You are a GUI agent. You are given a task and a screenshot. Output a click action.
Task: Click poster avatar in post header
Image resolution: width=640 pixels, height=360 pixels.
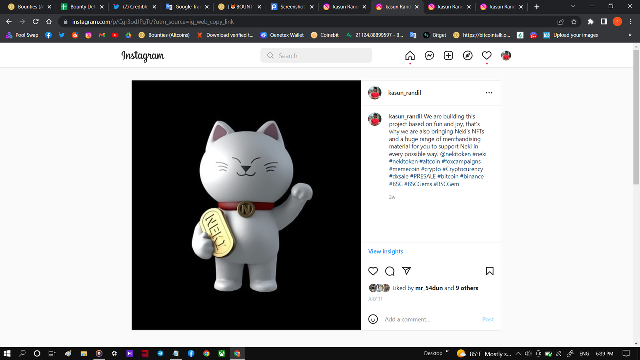point(375,93)
